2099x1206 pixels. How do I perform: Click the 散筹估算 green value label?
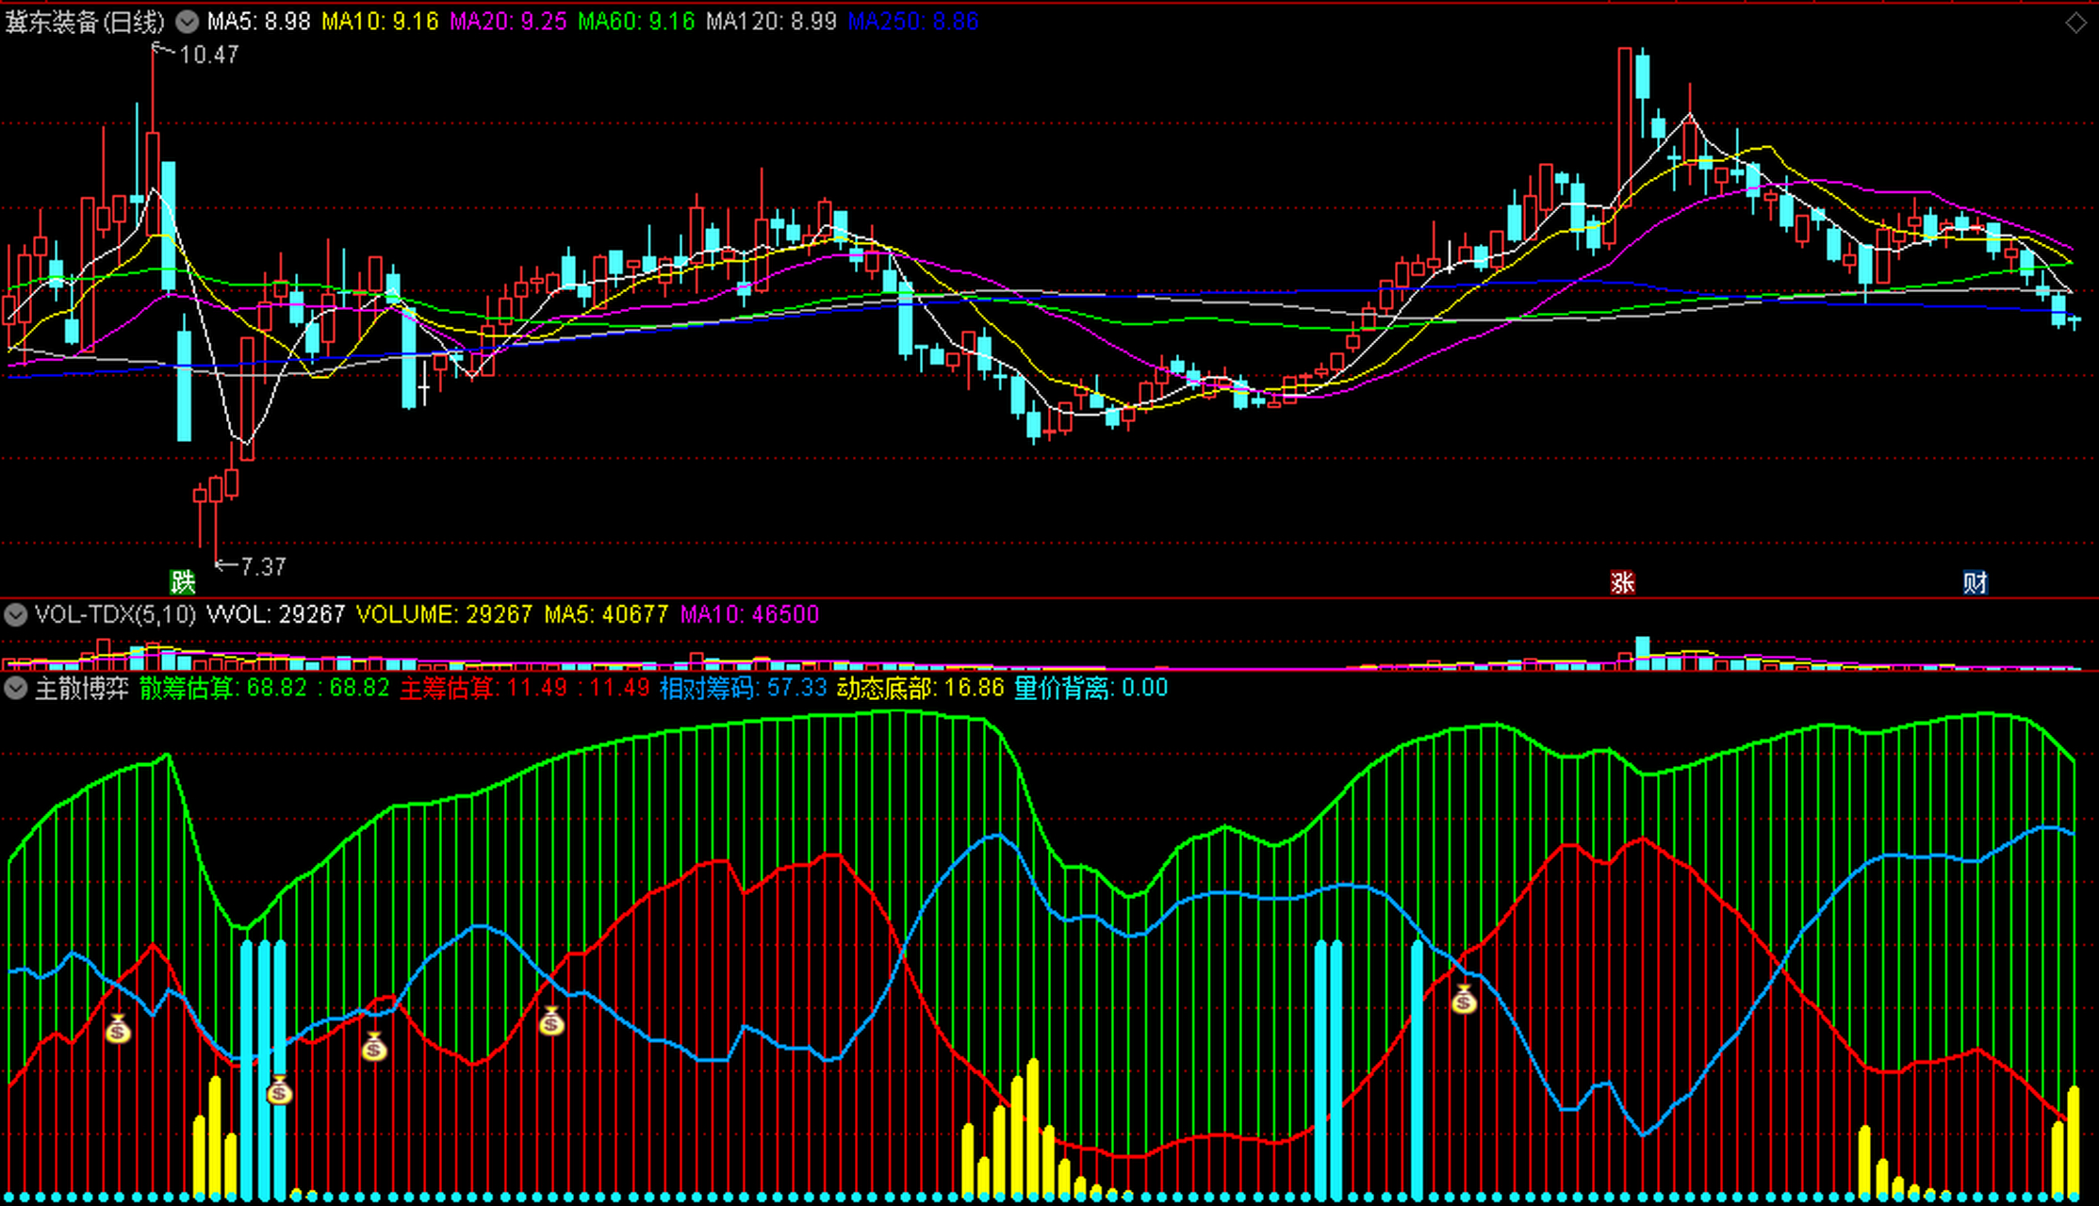coord(264,688)
